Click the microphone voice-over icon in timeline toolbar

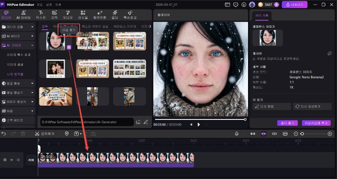pos(236,133)
